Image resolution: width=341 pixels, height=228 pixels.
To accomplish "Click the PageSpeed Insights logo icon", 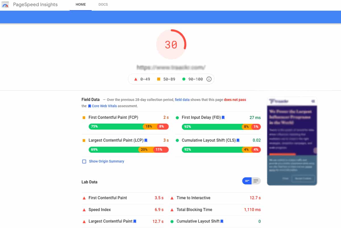I will click(x=5, y=5).
